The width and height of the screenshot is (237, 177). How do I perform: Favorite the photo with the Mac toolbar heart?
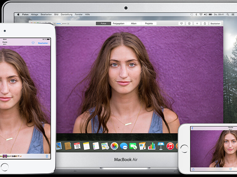point(181,24)
